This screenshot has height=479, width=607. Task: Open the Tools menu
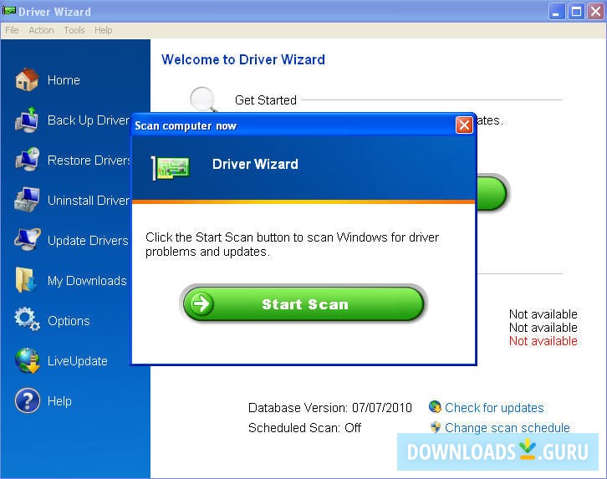(74, 30)
